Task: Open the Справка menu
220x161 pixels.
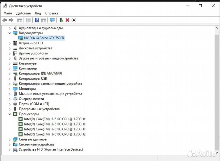Action: pos(52,13)
